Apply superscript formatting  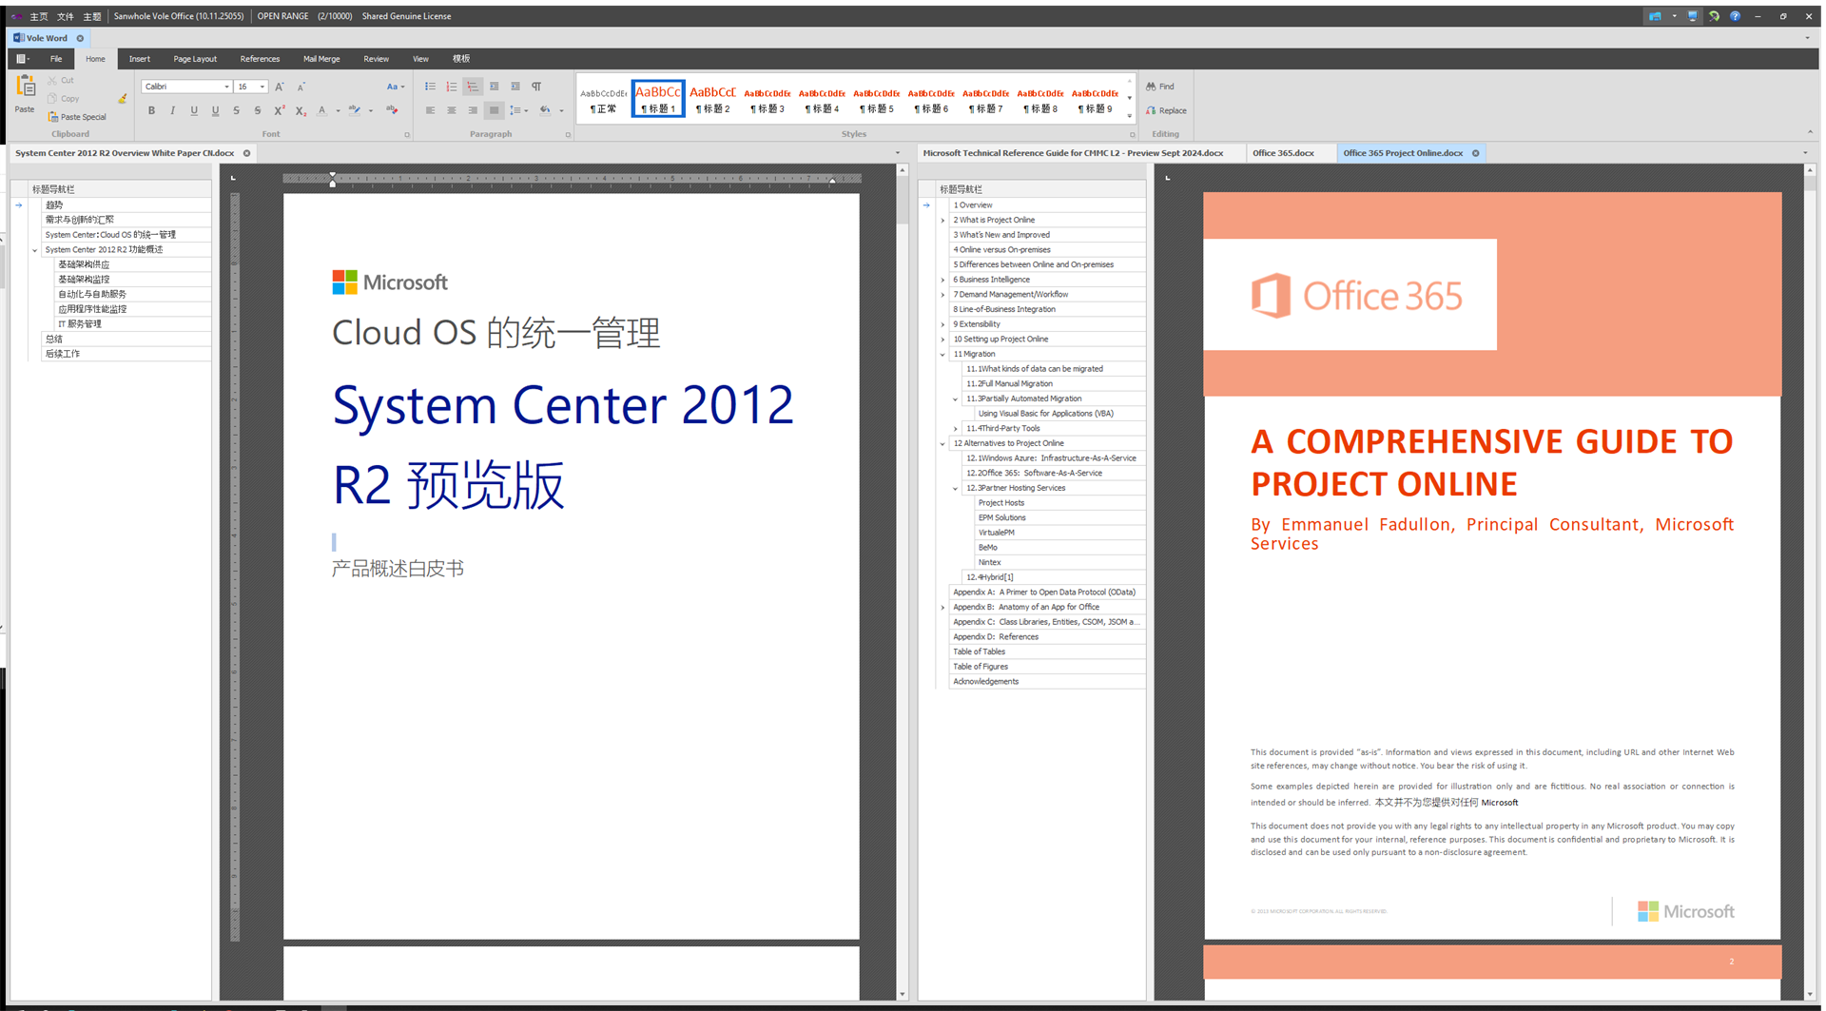[279, 111]
